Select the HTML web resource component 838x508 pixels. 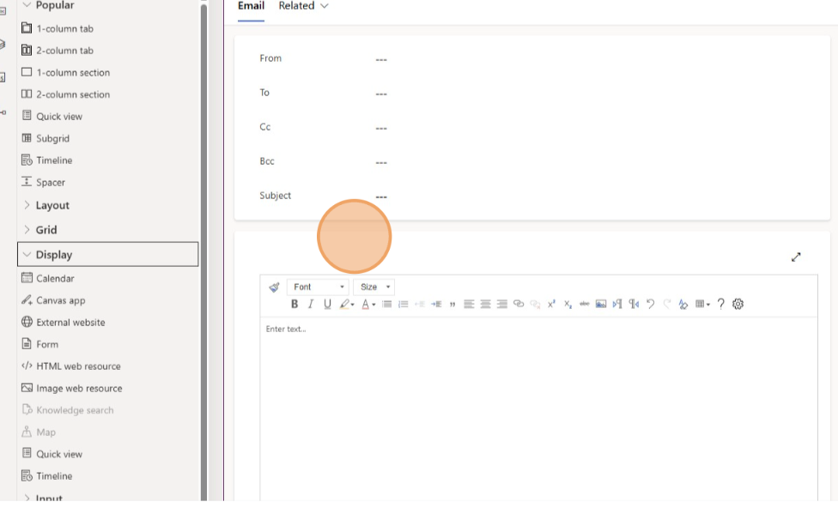(70, 366)
